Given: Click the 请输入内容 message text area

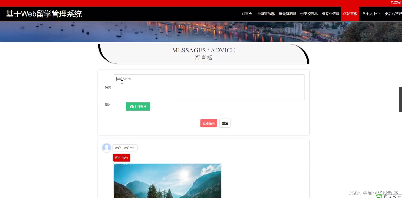Looking at the screenshot, I should click(209, 87).
